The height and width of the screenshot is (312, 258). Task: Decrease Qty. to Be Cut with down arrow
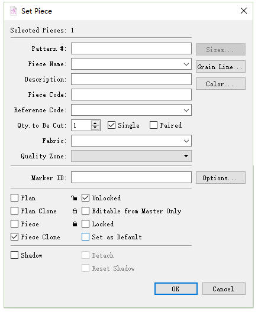(95, 128)
